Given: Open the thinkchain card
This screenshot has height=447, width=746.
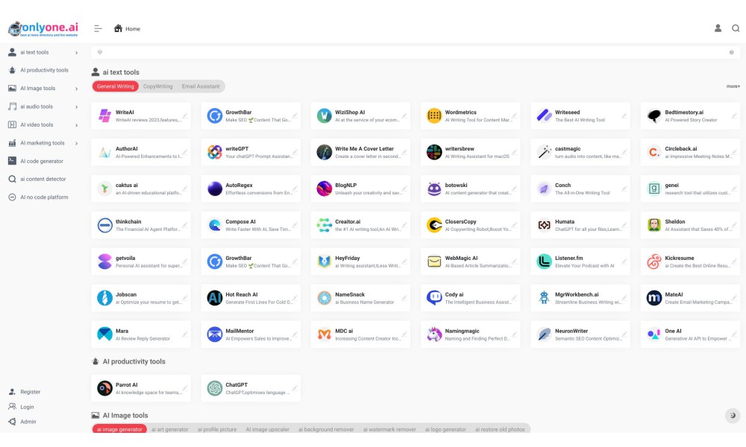Looking at the screenshot, I should point(141,225).
